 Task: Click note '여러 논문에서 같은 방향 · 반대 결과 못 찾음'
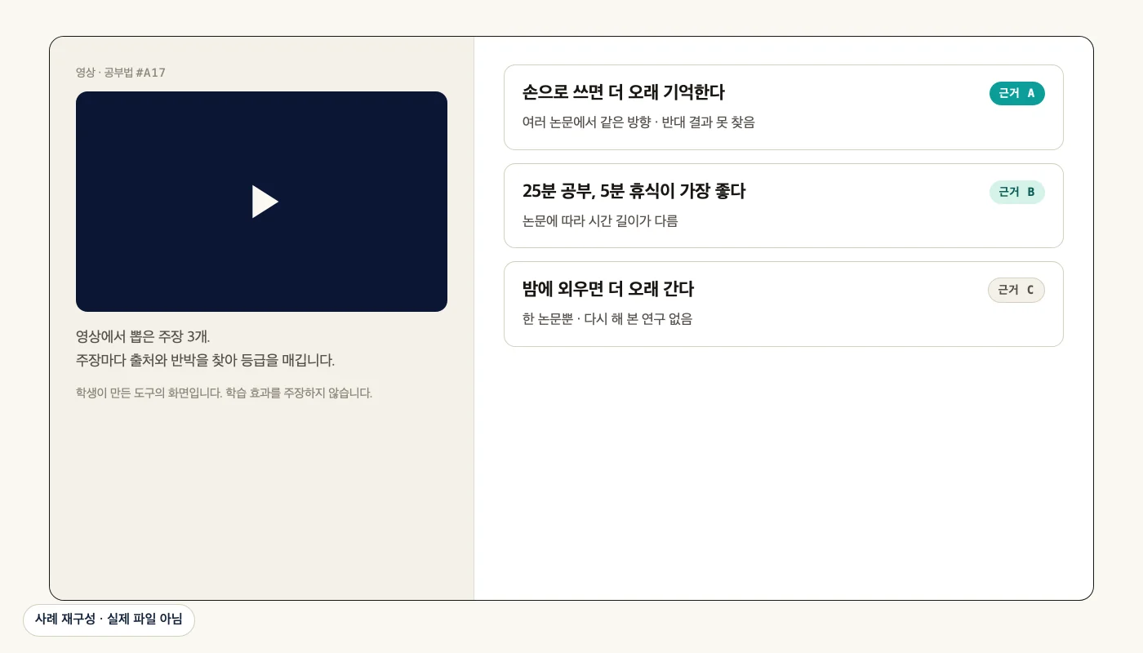coord(638,122)
